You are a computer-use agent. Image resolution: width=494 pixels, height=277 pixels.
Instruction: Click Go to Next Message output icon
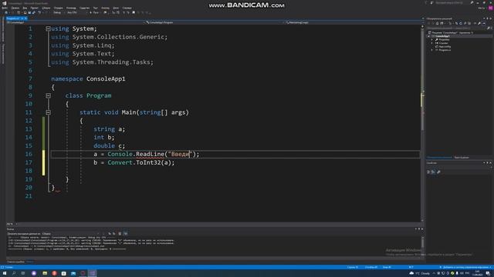click(114, 234)
